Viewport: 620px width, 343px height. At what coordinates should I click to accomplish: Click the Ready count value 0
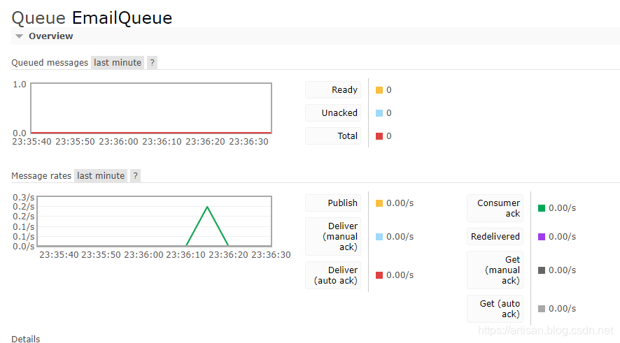[x=388, y=90]
